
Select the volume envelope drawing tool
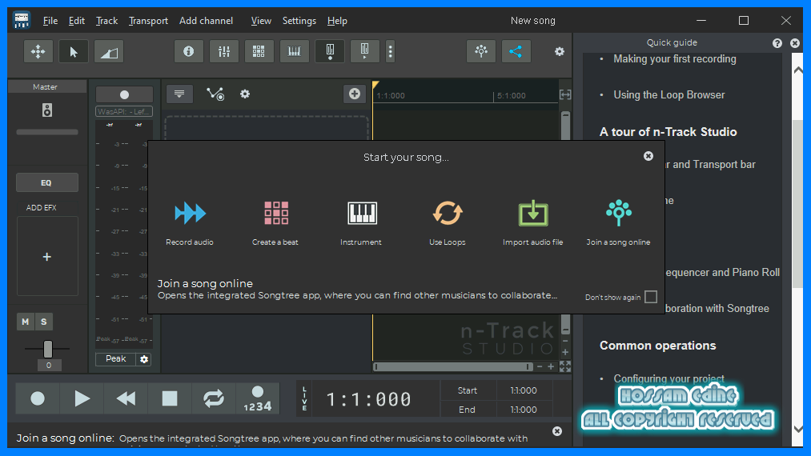[109, 51]
